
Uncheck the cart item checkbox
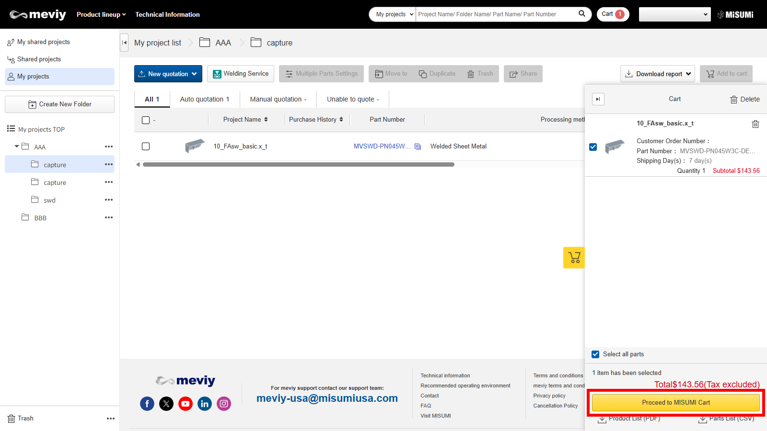[593, 147]
